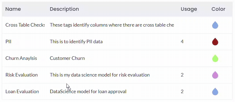Sort by the Name column header

[13, 9]
